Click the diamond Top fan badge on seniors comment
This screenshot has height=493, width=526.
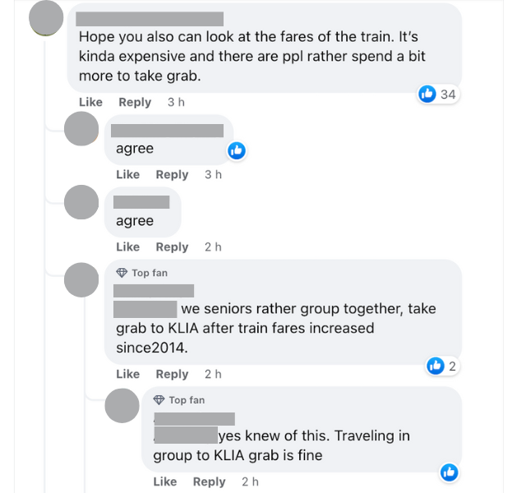pos(122,273)
